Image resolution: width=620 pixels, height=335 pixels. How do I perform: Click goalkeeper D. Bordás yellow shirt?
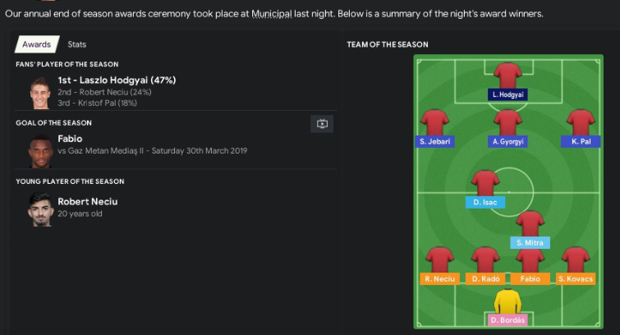pyautogui.click(x=507, y=301)
